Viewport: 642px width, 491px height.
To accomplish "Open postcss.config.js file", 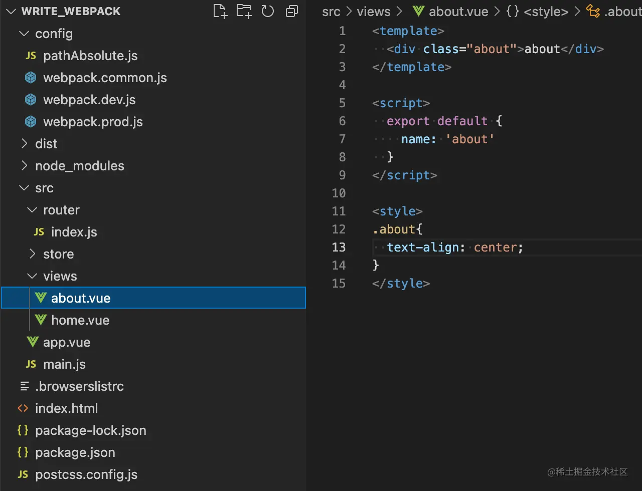I will pos(153,474).
